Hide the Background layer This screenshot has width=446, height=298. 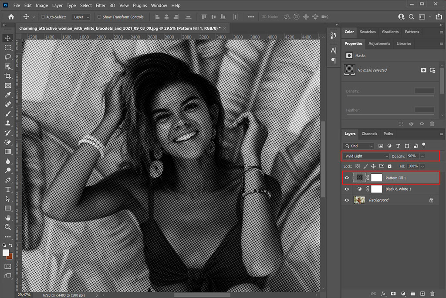pyautogui.click(x=347, y=200)
